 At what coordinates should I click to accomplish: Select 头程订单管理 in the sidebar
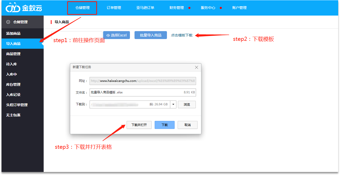[17, 105]
